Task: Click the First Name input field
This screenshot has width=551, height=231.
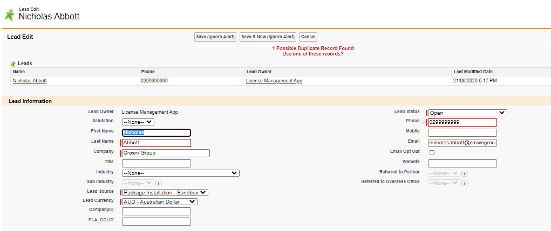Action: (x=157, y=133)
